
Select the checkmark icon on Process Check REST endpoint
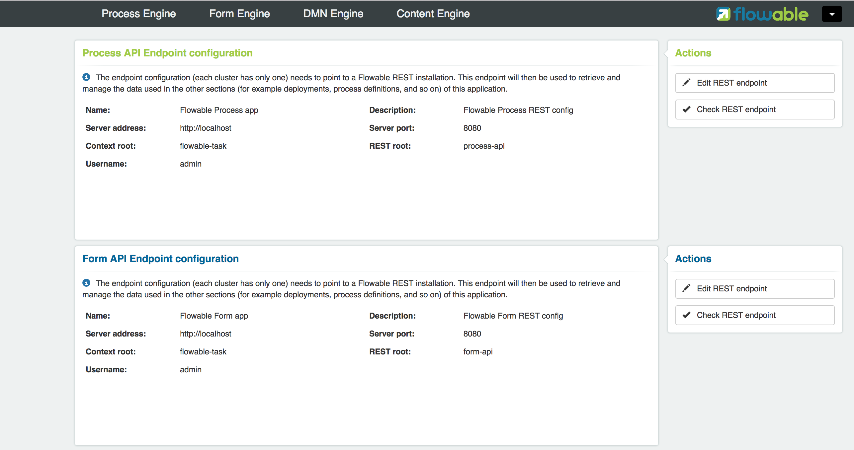click(x=686, y=109)
